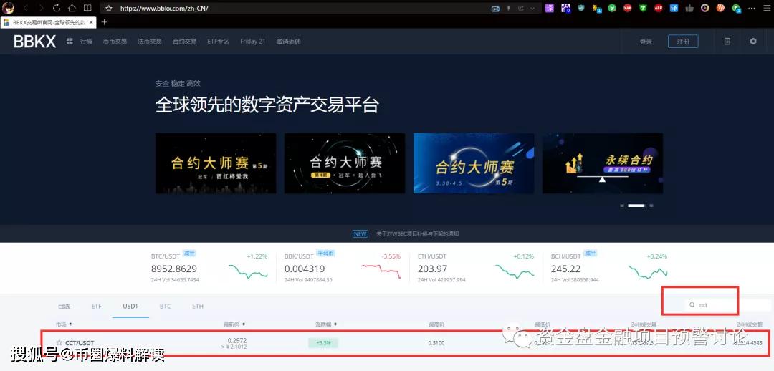The image size is (774, 371).
Task: Sort by the 市场 column header
Action: click(x=64, y=324)
